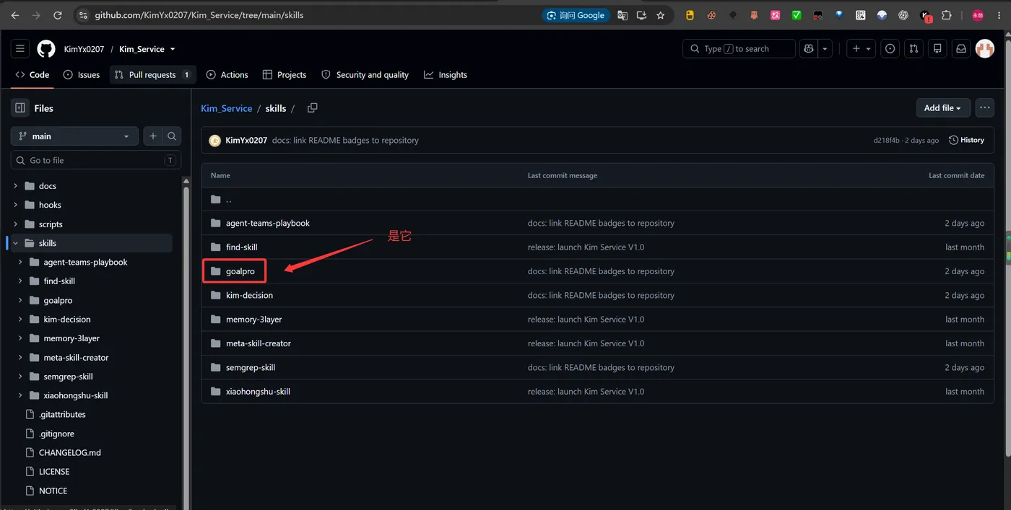Open the Actions tab

click(x=227, y=74)
